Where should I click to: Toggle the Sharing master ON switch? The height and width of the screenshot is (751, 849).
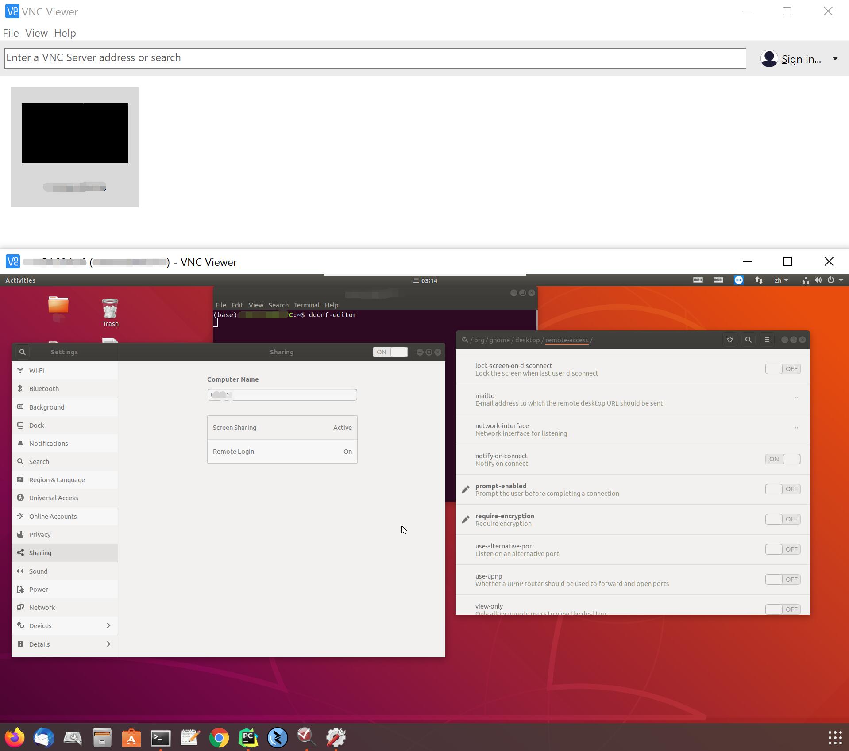click(390, 352)
